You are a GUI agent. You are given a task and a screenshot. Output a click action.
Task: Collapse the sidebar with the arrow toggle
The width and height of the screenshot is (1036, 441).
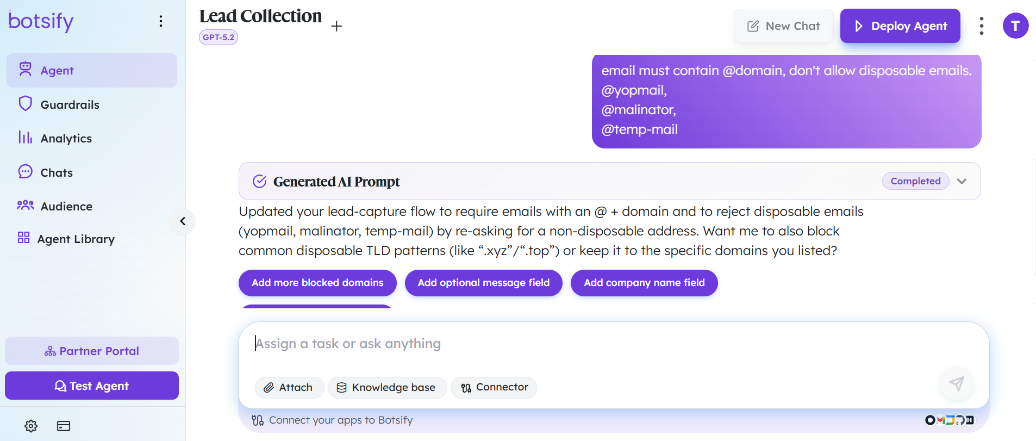tap(183, 221)
